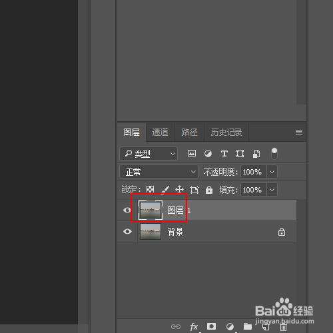Click the 不透明度 100% value field

point(254,172)
